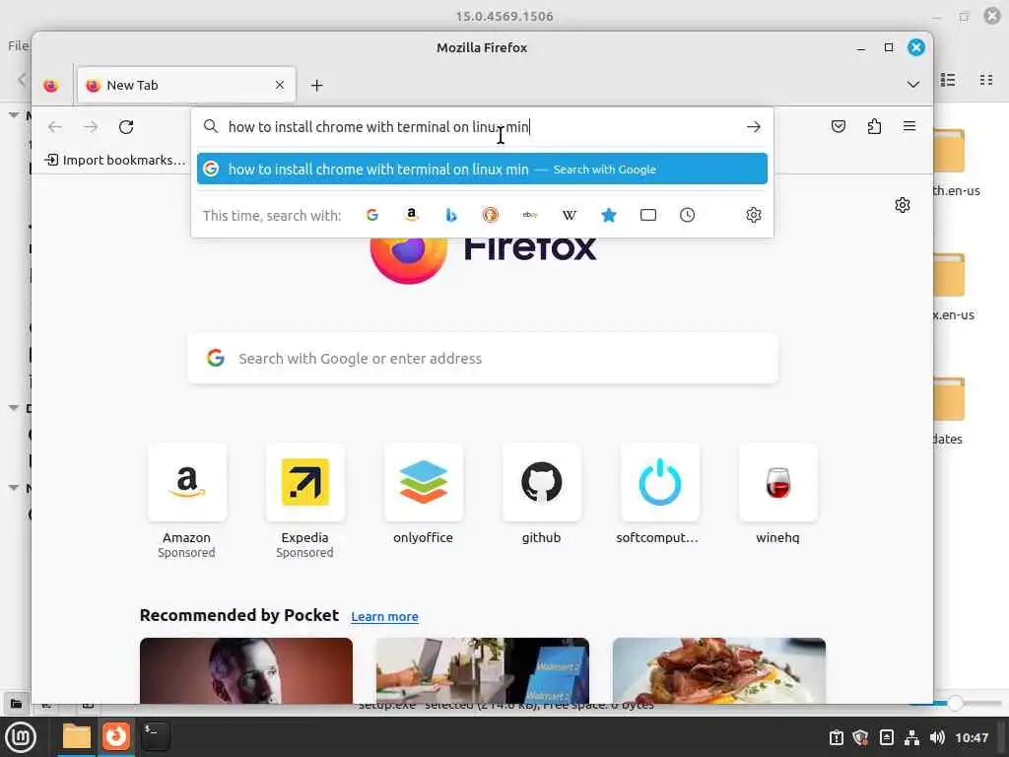Launch Terminal from the taskbar
The width and height of the screenshot is (1009, 757).
click(155, 737)
